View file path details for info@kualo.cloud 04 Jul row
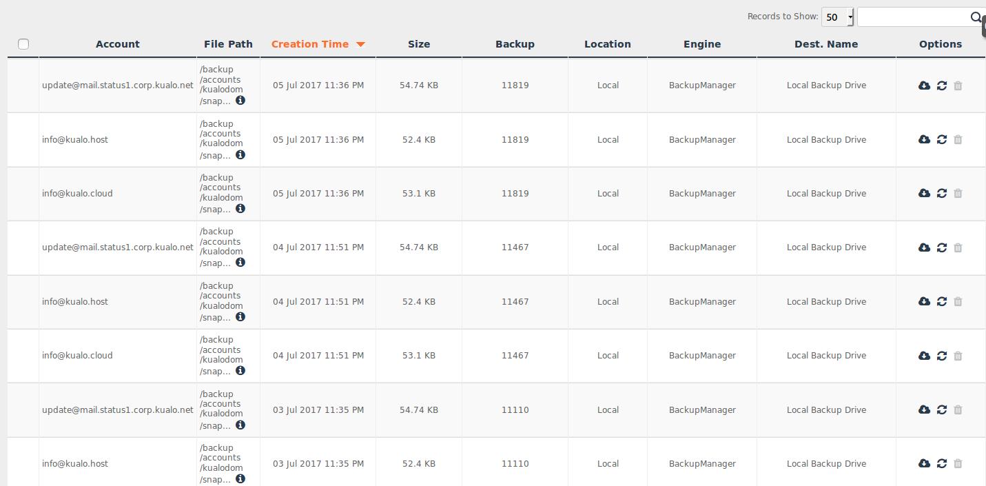Viewport: 986px width, 486px height. [240, 370]
